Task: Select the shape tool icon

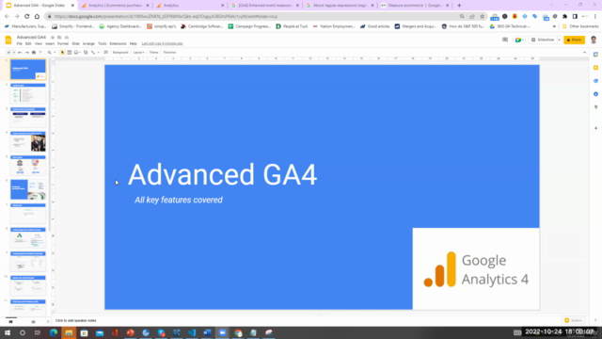Action: pos(86,53)
